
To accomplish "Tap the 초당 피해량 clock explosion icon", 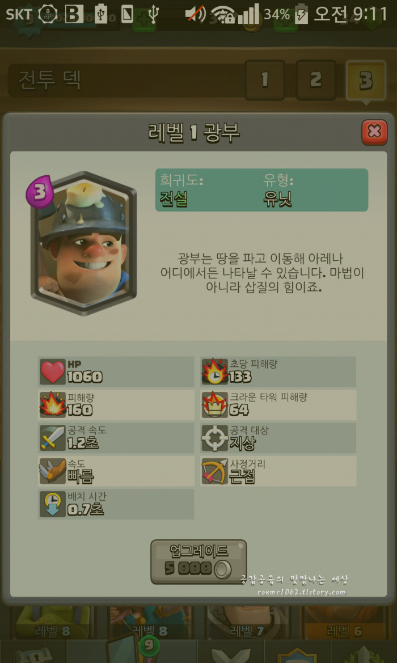I will coord(215,371).
